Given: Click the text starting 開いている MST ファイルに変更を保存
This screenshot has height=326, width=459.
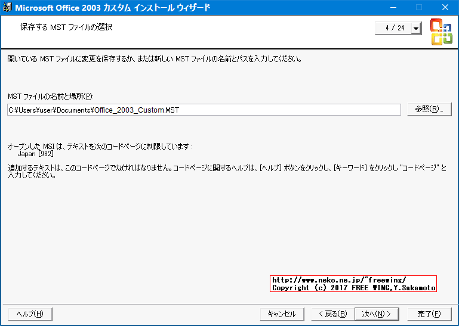Looking at the screenshot, I should (x=155, y=59).
